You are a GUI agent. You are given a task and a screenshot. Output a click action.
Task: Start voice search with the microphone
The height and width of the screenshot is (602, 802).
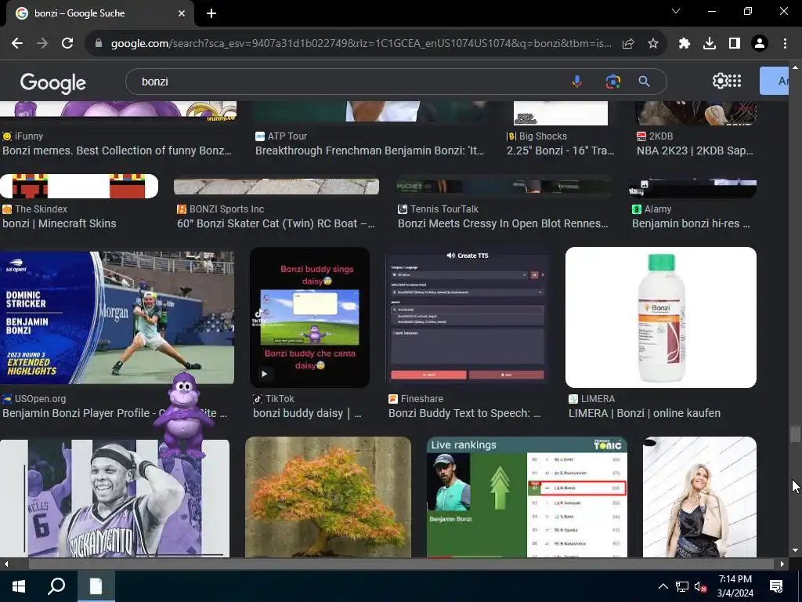pos(577,82)
